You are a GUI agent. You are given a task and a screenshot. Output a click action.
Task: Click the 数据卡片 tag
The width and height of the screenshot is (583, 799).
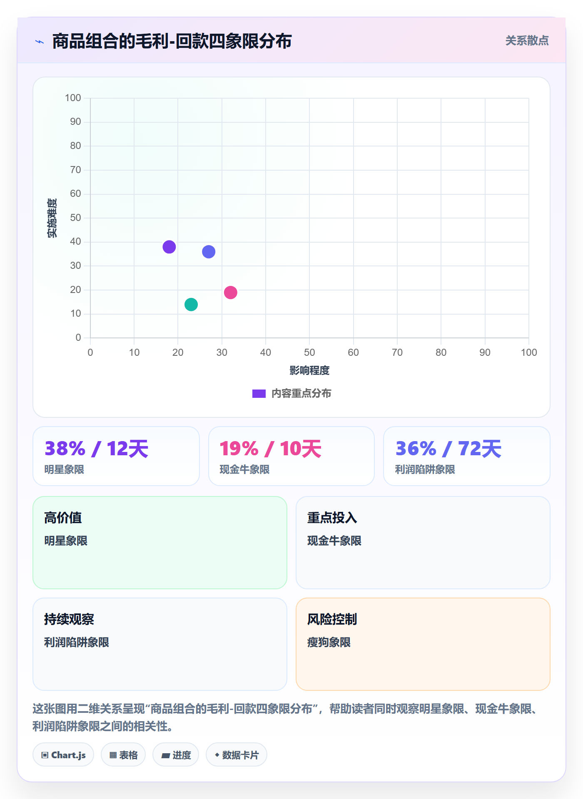coord(237,755)
